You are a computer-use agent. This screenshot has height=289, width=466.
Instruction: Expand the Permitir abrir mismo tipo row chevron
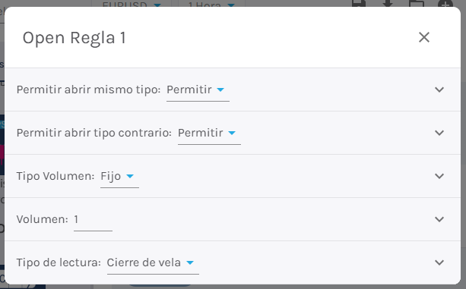click(439, 90)
